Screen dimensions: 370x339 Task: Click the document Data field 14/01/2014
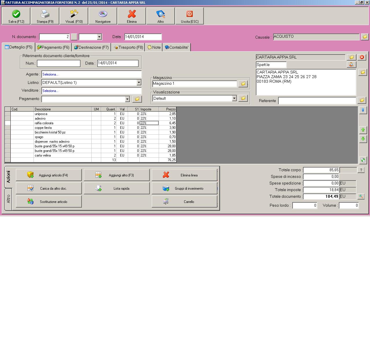(143, 37)
